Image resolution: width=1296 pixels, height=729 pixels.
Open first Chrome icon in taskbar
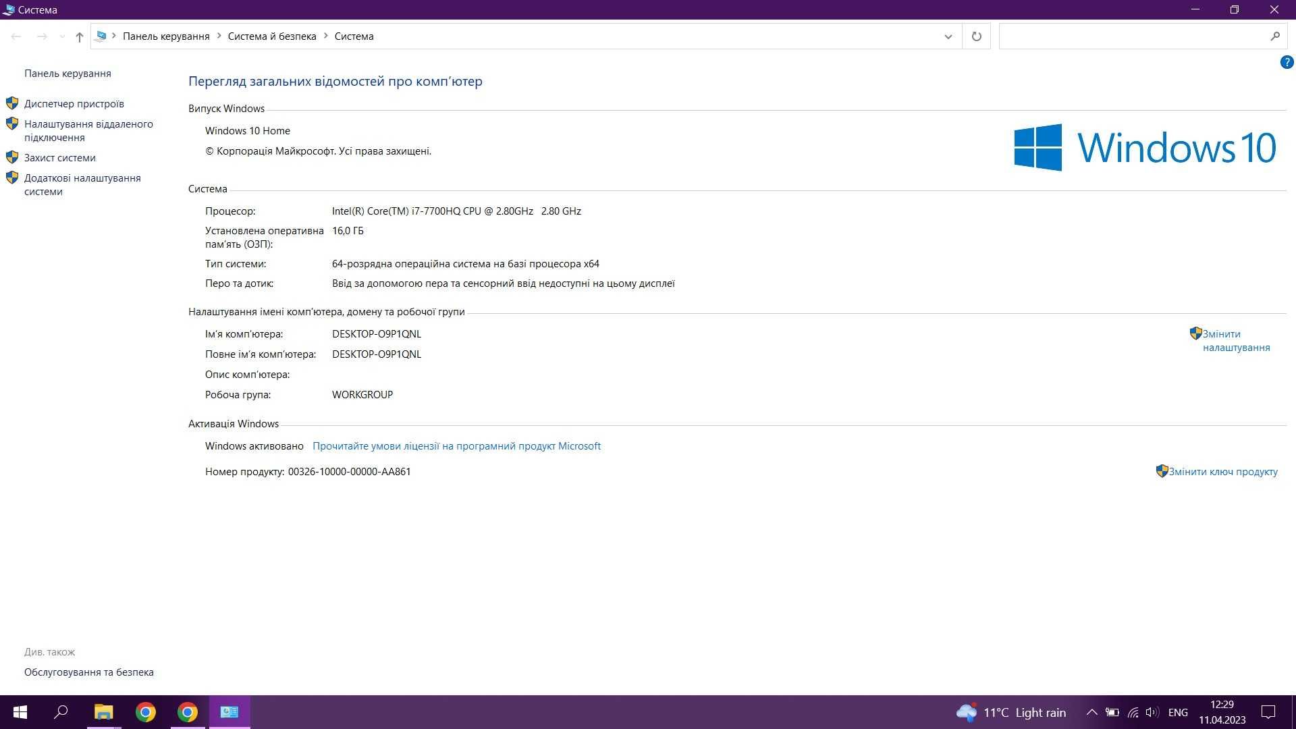[x=145, y=712]
